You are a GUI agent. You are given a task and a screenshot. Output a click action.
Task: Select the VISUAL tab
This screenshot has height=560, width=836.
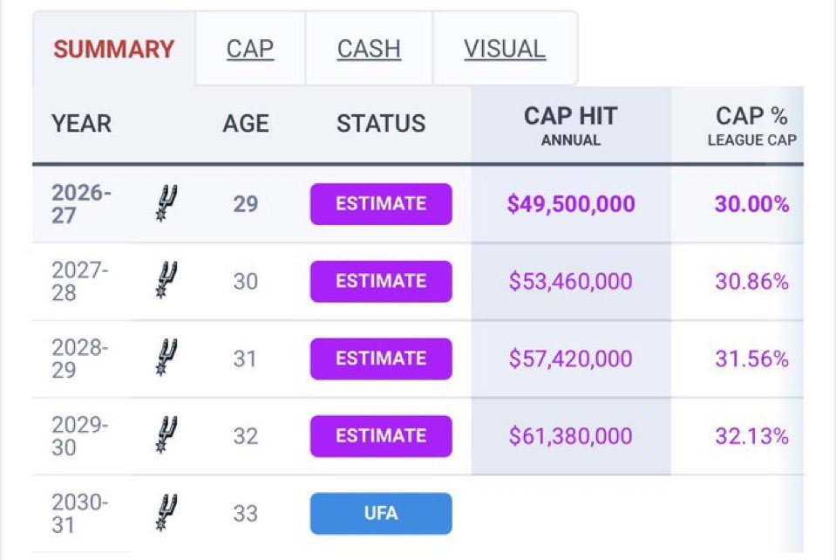point(505,49)
